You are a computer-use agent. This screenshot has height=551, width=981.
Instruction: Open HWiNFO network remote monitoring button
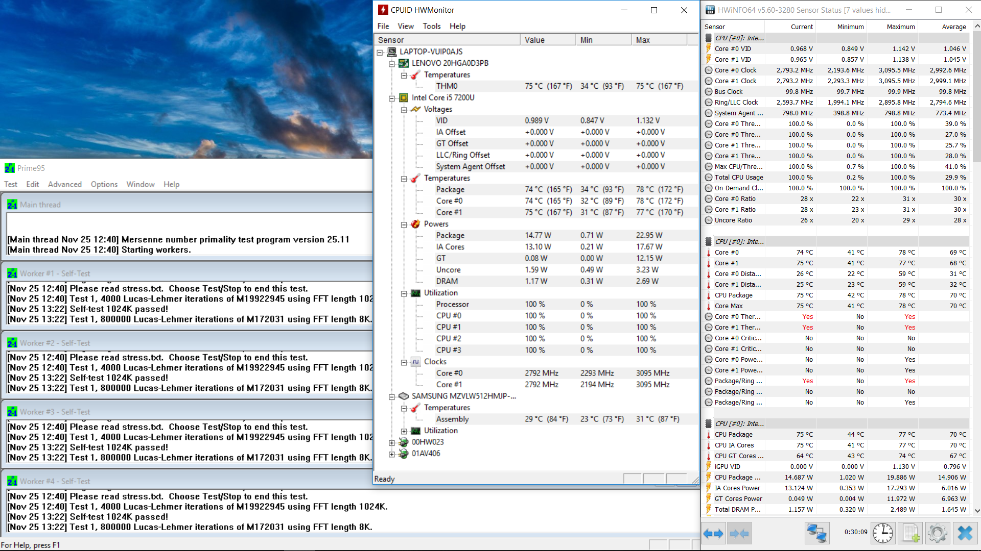click(x=816, y=534)
